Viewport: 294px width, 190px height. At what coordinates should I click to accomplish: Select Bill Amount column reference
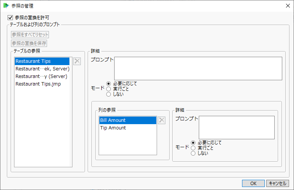click(x=128, y=120)
